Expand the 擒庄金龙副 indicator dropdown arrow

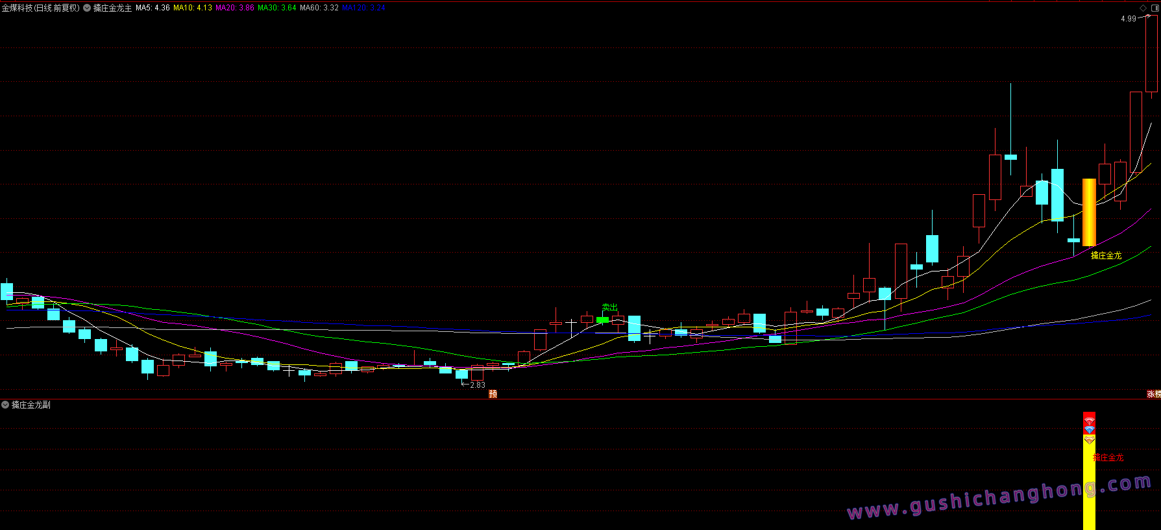[5, 405]
